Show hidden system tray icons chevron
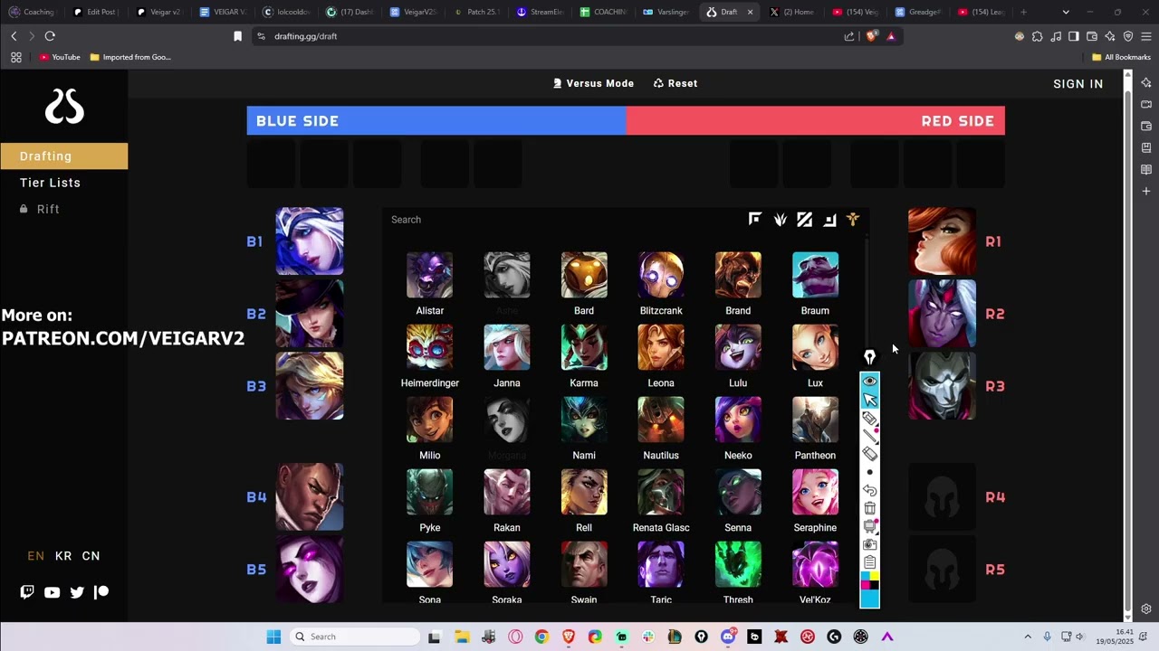The height and width of the screenshot is (651, 1159). pos(1028,637)
